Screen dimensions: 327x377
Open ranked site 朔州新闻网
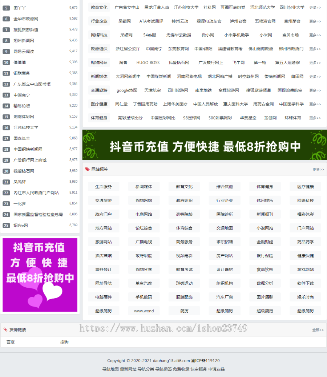pos(24,41)
